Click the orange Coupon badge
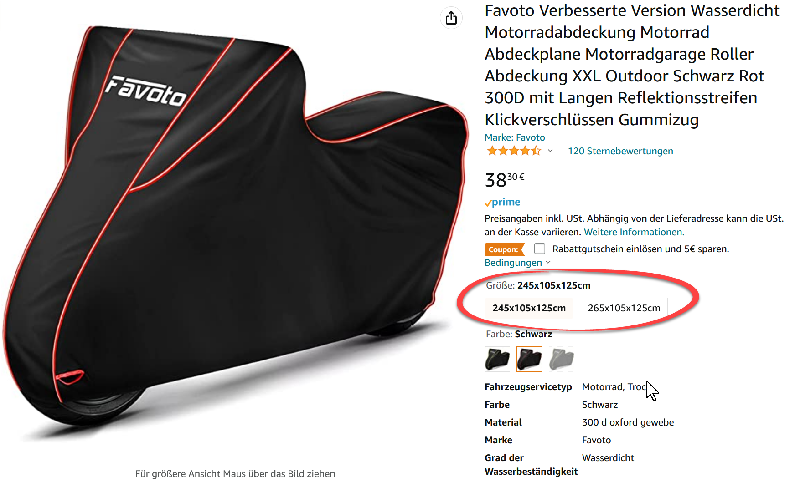 coord(504,249)
